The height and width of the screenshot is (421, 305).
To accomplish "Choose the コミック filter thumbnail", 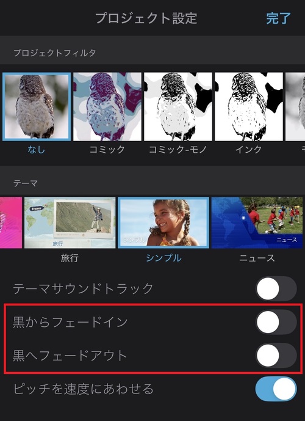I will [107, 106].
